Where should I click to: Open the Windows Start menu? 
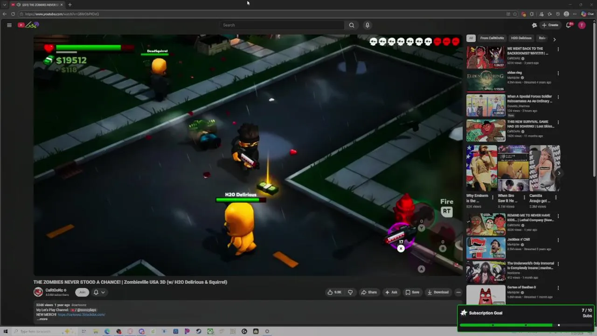point(6,331)
